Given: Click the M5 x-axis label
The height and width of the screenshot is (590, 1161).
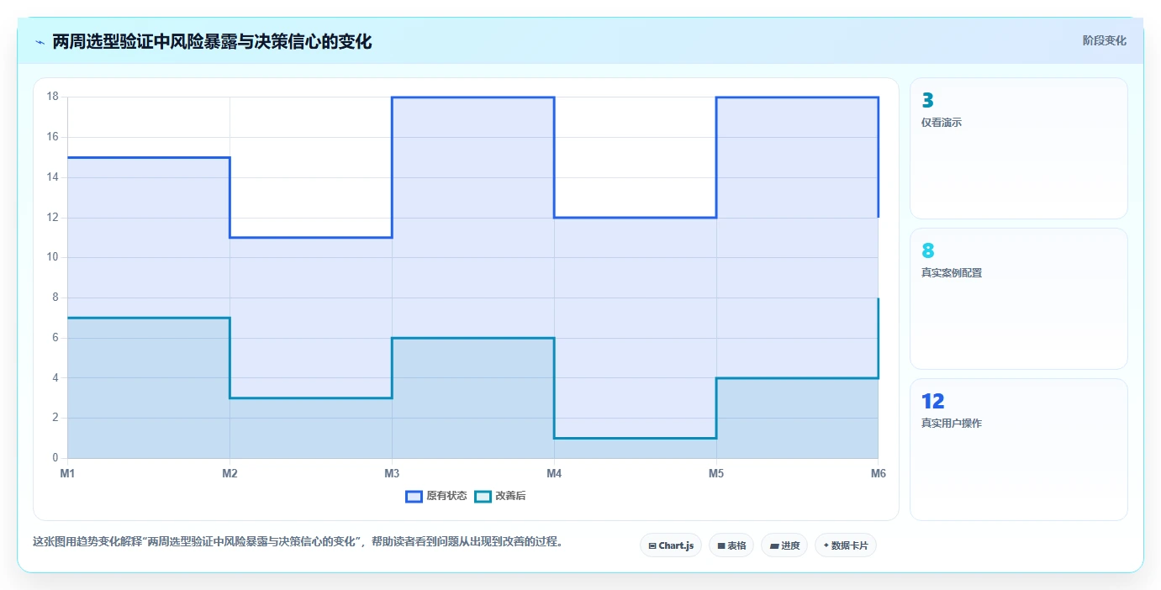Looking at the screenshot, I should point(716,473).
